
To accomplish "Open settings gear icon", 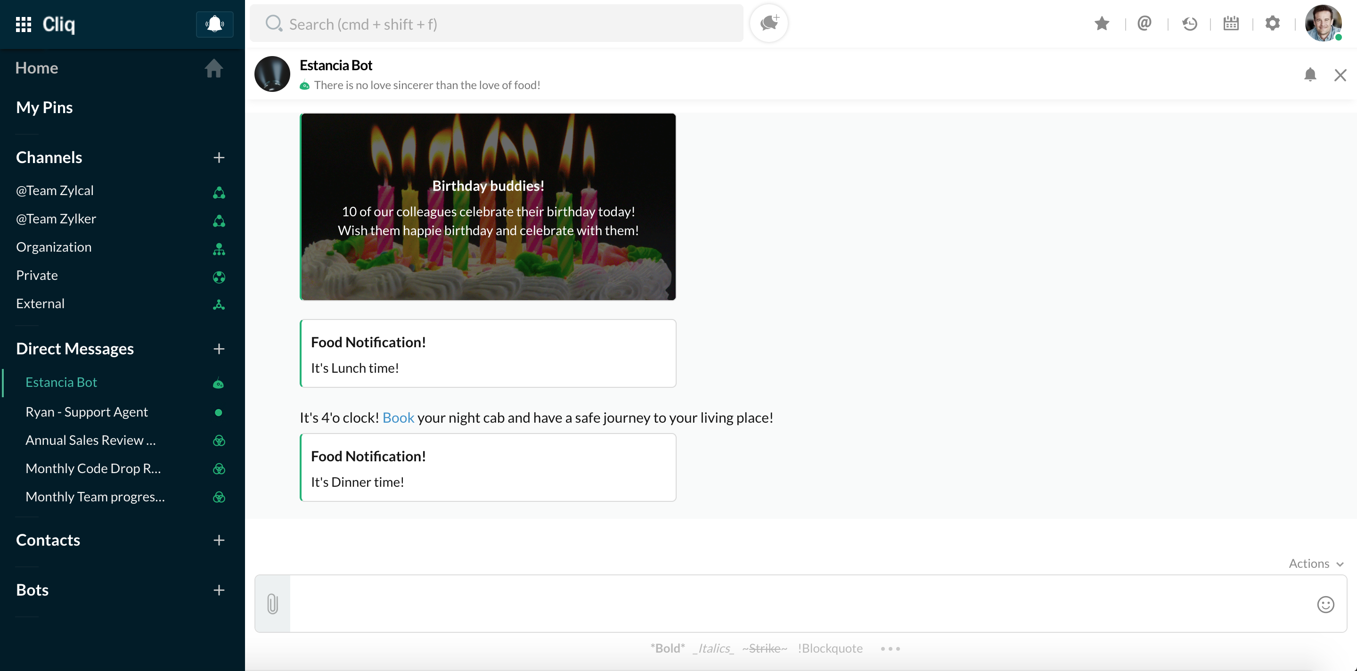I will (1272, 24).
